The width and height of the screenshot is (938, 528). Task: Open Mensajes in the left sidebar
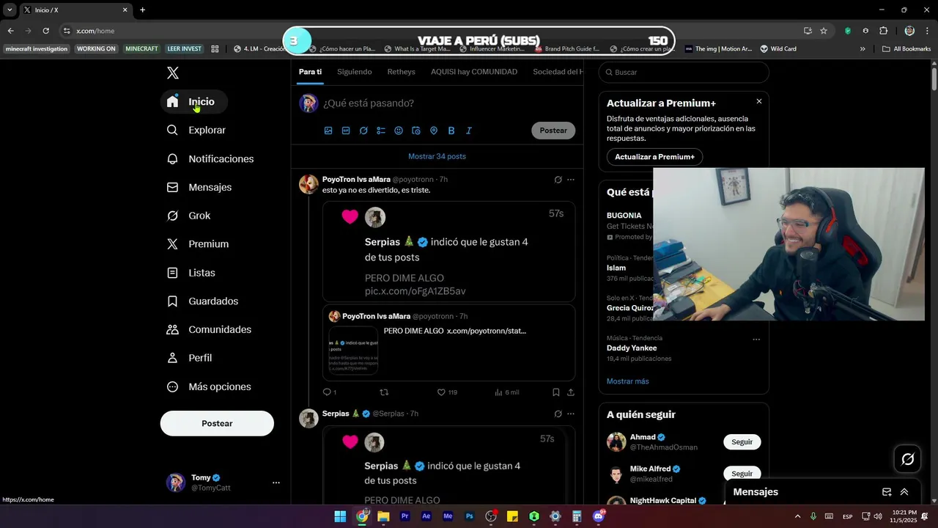199,187
